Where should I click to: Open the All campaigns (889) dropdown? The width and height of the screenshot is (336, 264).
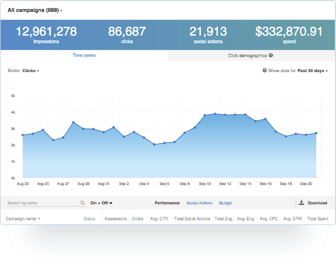[x=35, y=10]
